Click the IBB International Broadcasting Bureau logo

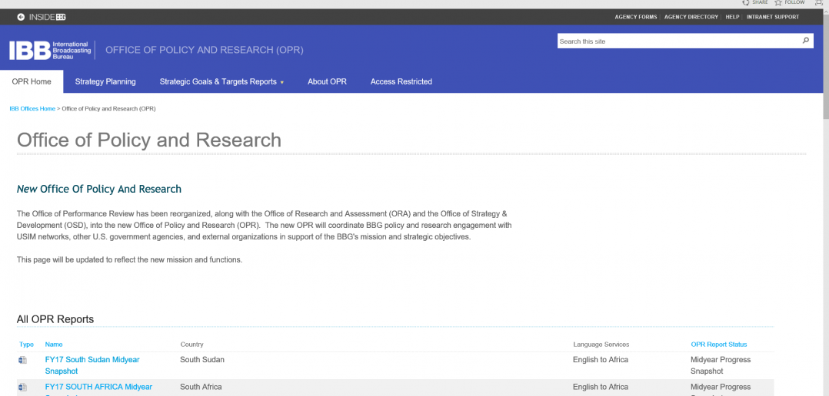tap(51, 50)
